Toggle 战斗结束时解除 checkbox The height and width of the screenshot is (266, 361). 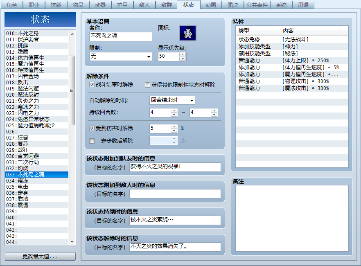[92, 85]
